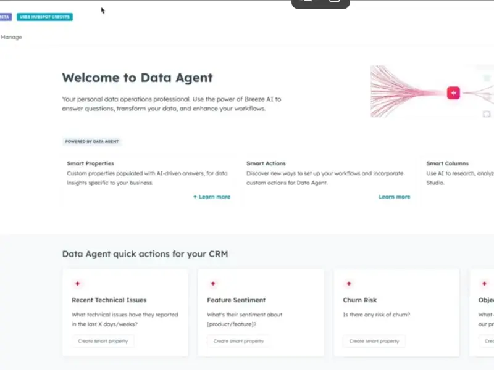This screenshot has height=370, width=494.
Task: Click the pink Breeze AI icon in banner
Action: pos(453,92)
